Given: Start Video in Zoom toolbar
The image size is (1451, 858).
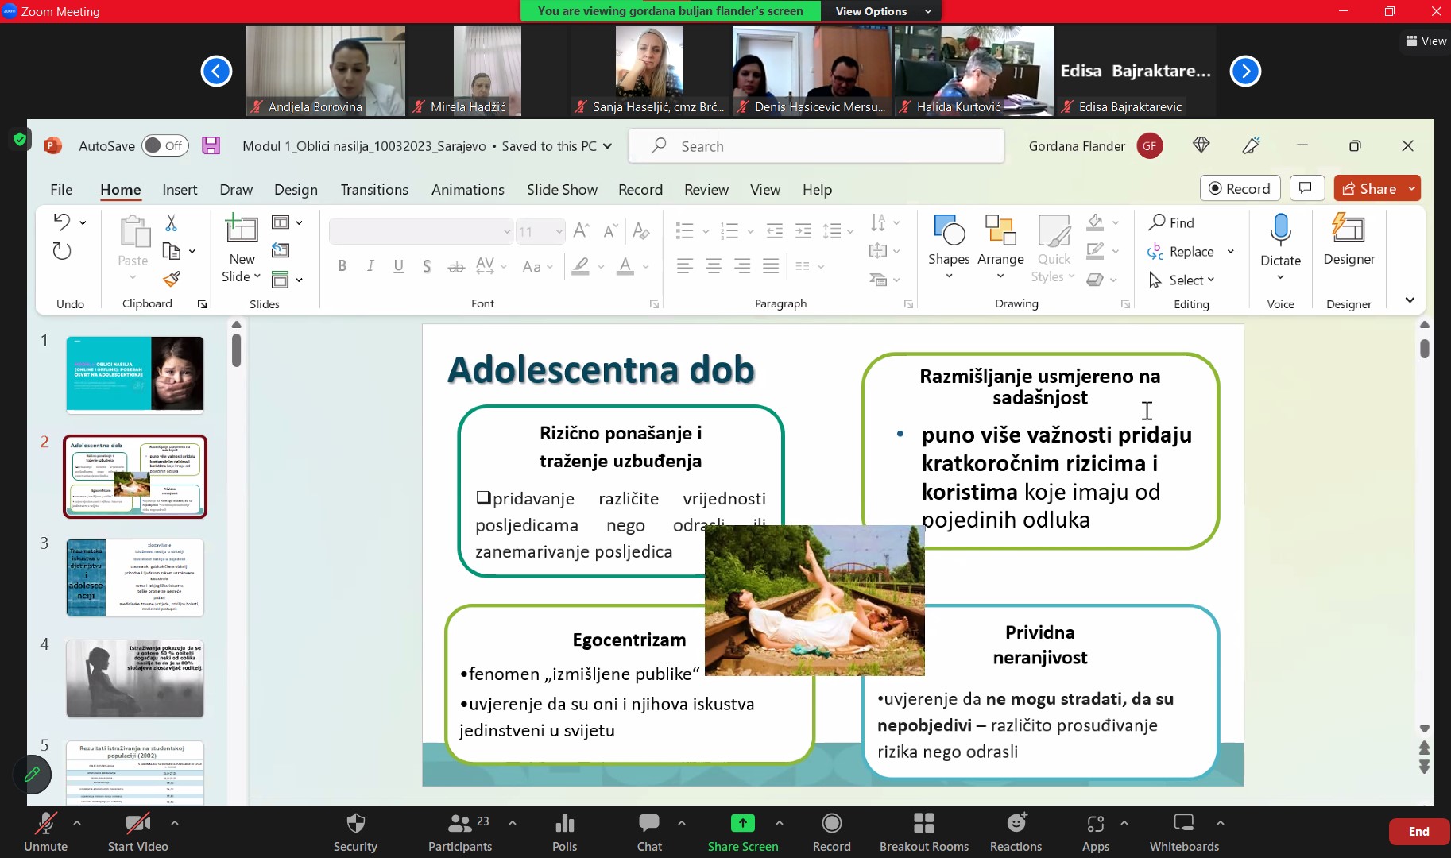Looking at the screenshot, I should (137, 831).
